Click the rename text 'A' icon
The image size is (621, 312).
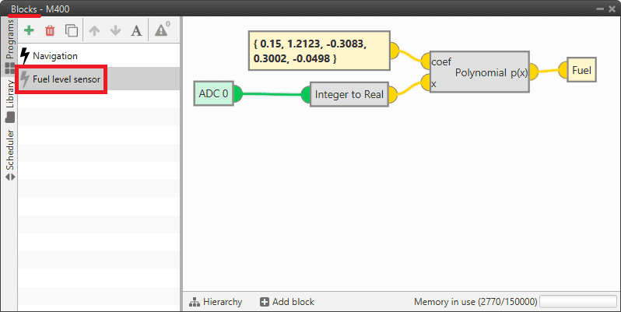[x=136, y=31]
